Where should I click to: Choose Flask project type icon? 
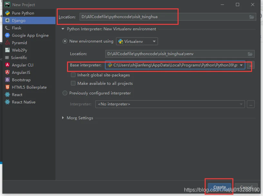7,28
